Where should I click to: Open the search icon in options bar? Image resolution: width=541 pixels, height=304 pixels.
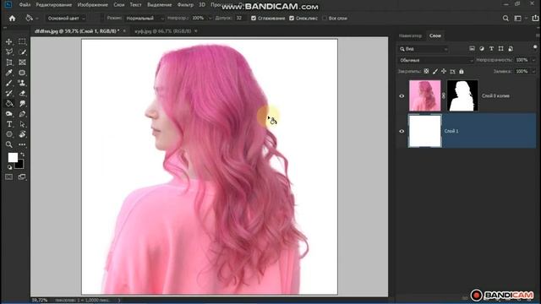tap(505, 19)
